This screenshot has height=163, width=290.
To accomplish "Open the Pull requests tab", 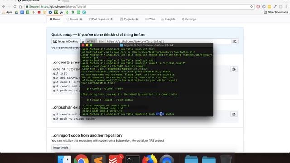I will coord(101,19).
